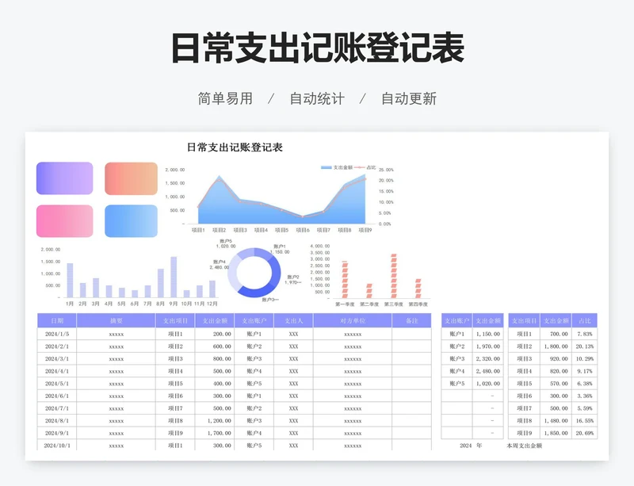The width and height of the screenshot is (634, 486).
Task: Click the subtitle text 自动更新
Action: pos(409,98)
